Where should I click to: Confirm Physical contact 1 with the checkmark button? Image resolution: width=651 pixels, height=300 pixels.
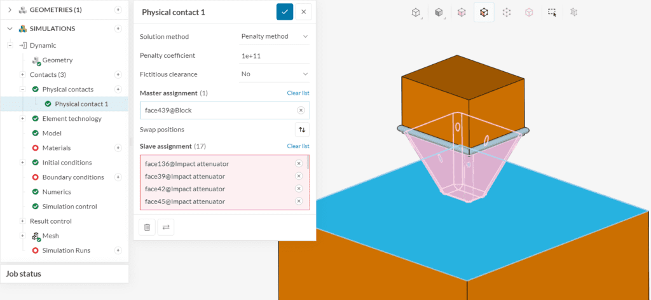click(285, 12)
